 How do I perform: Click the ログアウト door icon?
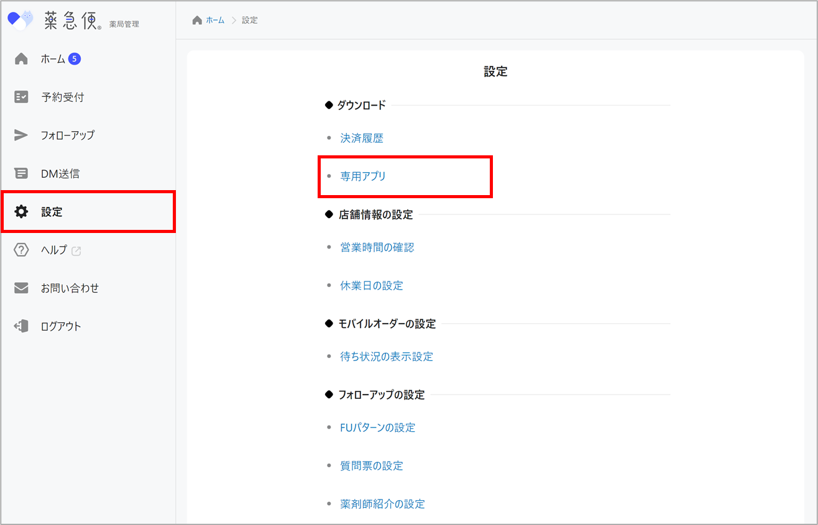coord(21,326)
